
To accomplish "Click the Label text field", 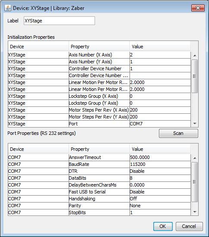I will click(x=59, y=21).
